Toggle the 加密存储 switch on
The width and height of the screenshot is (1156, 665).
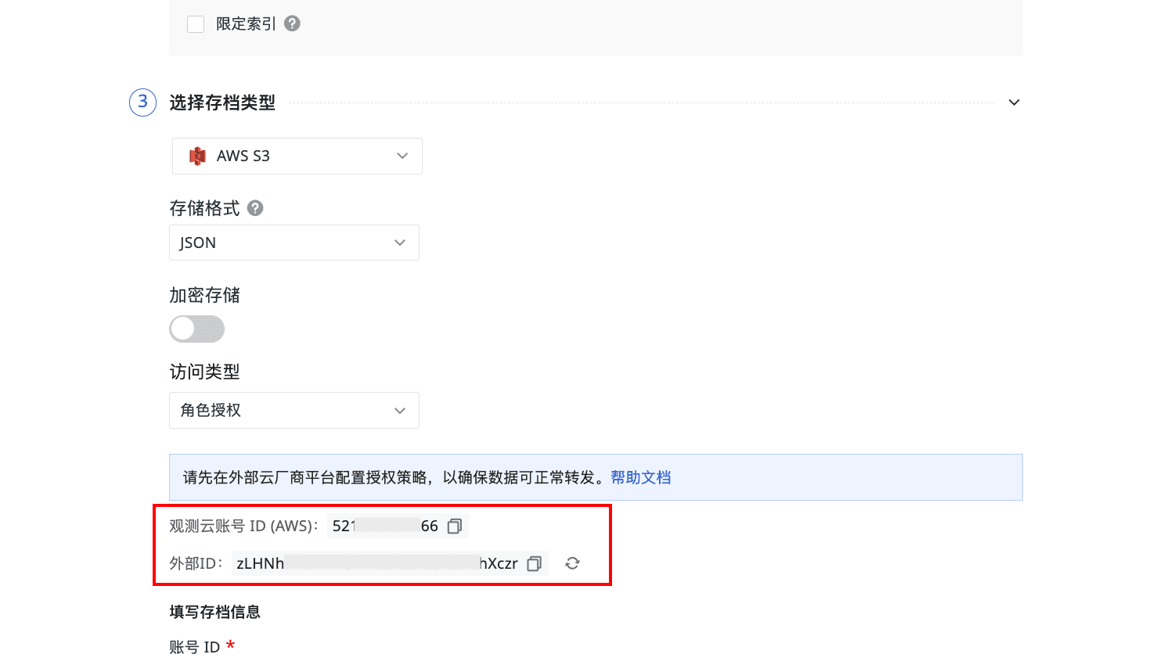[x=197, y=329]
